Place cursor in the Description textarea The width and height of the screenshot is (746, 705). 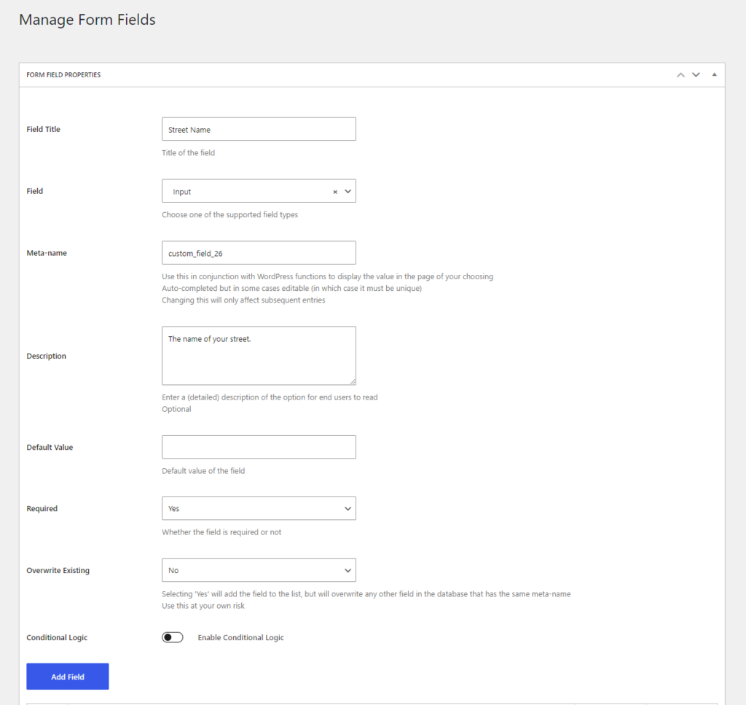259,355
